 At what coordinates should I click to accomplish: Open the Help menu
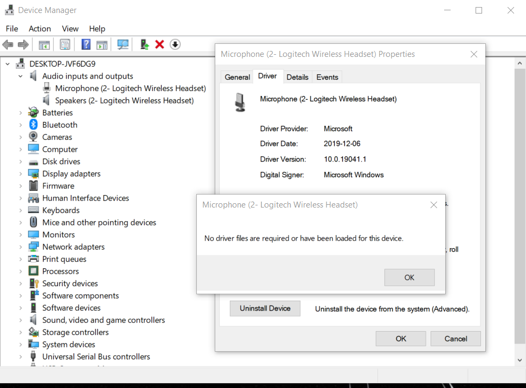(97, 29)
